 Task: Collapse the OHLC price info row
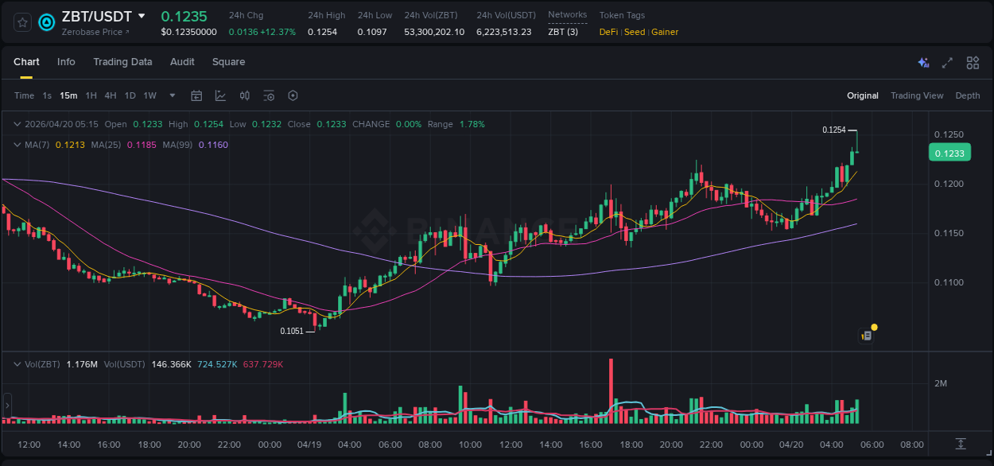(17, 124)
